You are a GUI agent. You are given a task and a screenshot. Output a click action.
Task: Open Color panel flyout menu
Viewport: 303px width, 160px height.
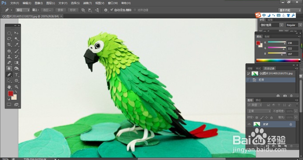299,37
